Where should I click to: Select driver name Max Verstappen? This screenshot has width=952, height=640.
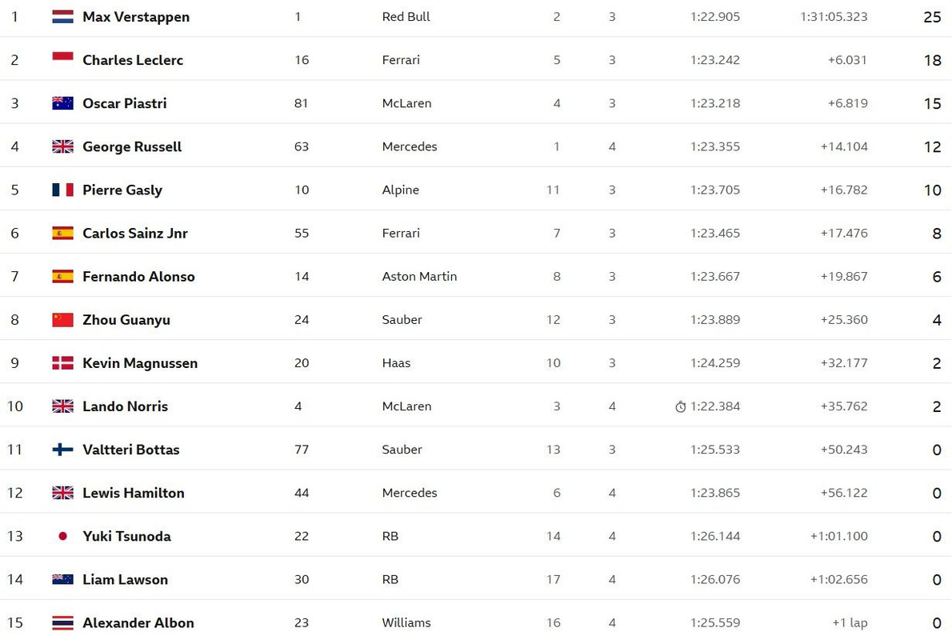(136, 17)
